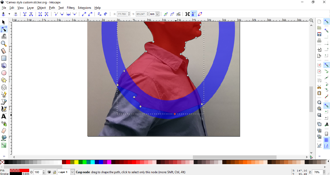Toggle current layer visibility eye icon
Viewport: 330px width, 175px height.
[49, 172]
